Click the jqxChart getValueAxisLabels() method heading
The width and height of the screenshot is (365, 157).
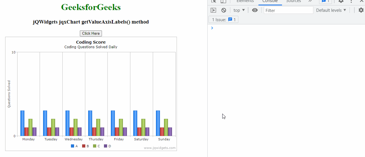coord(91,22)
